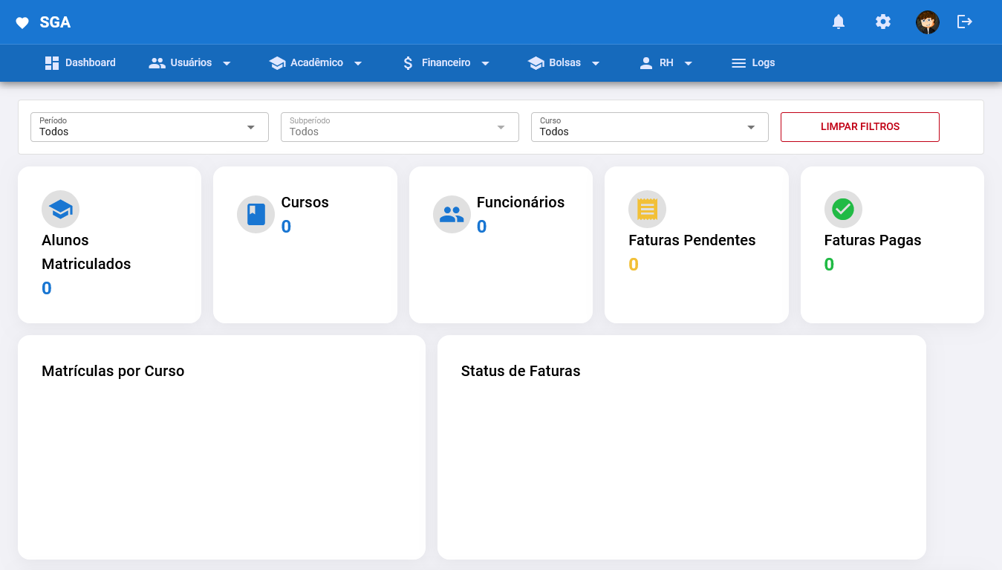The width and height of the screenshot is (1002, 570).
Task: Expand the Usuários menu
Action: (190, 63)
